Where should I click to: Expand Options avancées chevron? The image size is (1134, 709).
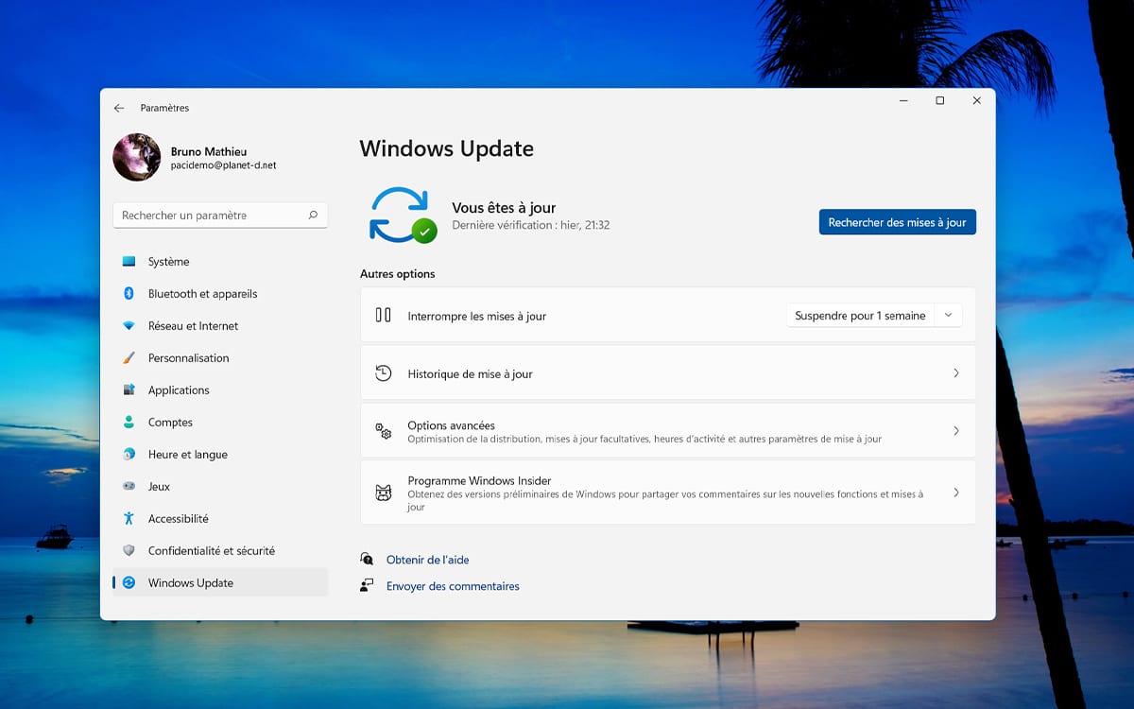coord(955,431)
